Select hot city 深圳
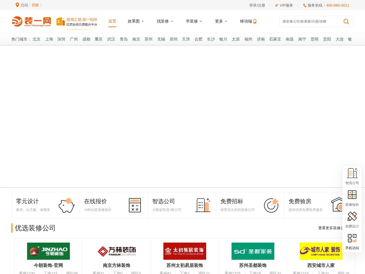The height and width of the screenshot is (274, 365). (61, 39)
